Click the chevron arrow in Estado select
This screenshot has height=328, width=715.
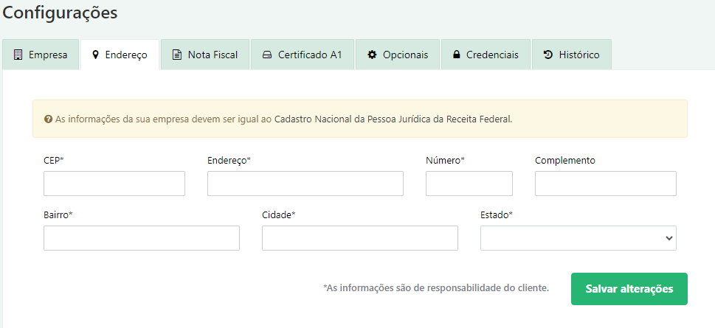point(669,238)
